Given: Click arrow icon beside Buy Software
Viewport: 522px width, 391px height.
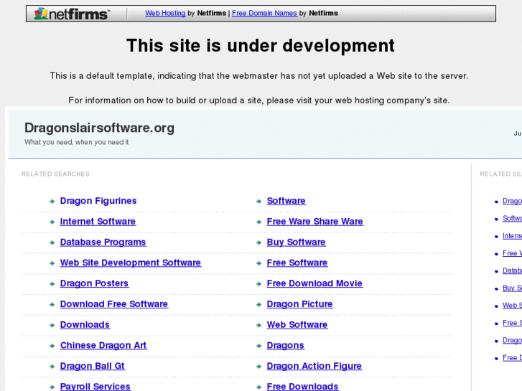Looking at the screenshot, I should pyautogui.click(x=258, y=242).
